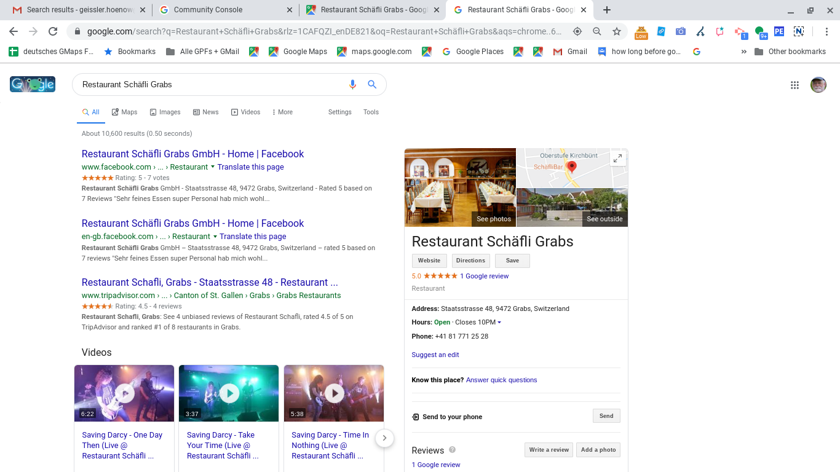This screenshot has width=840, height=472.
Task: Open the Google Places bookmark
Action: [x=473, y=52]
